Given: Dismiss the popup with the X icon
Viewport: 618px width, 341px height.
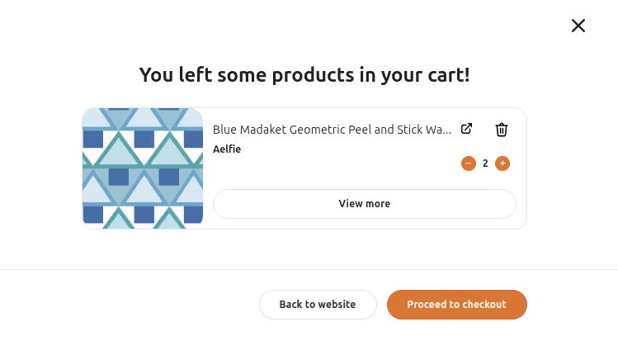Looking at the screenshot, I should click(578, 26).
